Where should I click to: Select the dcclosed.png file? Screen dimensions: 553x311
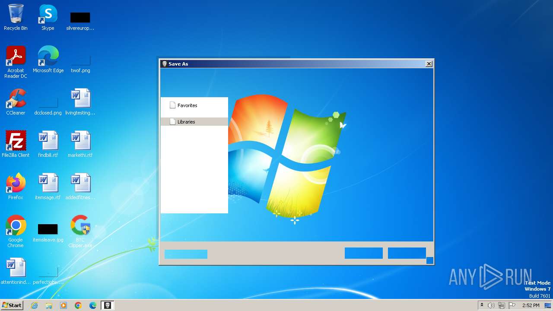pyautogui.click(x=48, y=105)
